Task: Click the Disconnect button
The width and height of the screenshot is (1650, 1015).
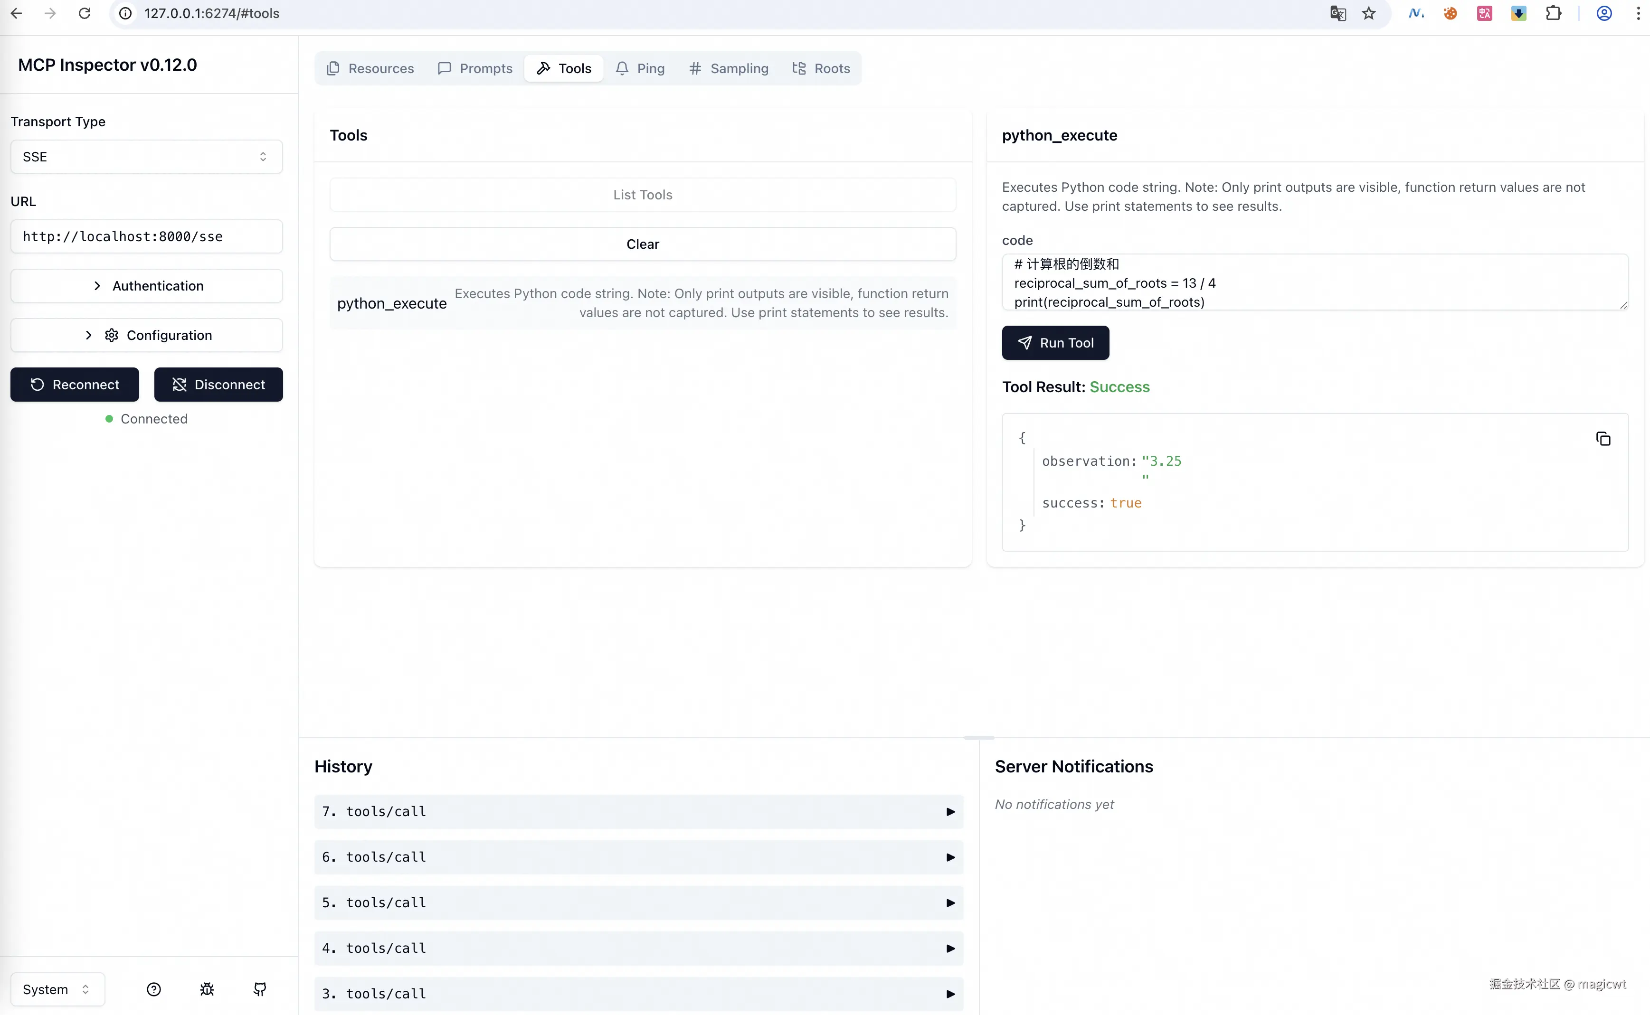Action: tap(218, 385)
